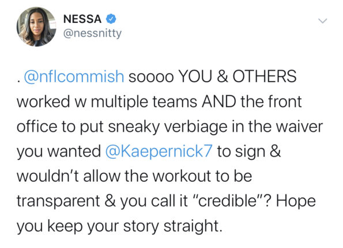The image size is (343, 248).
Task: Visit the @nessnitty handle
Action: 92,33
